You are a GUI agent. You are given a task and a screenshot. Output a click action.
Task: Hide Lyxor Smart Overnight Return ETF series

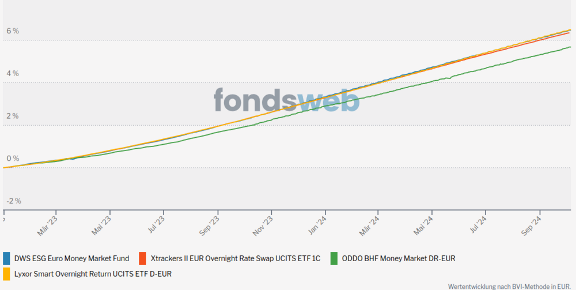click(x=93, y=273)
